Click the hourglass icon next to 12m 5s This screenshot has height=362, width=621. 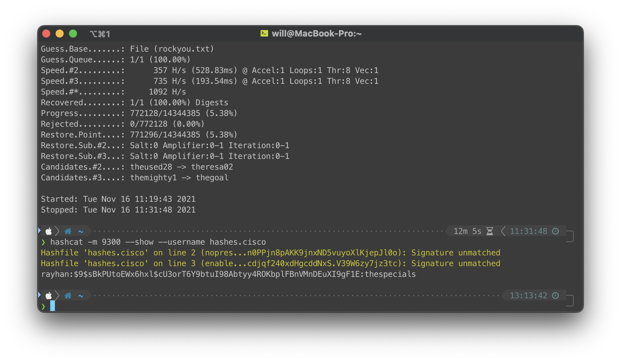tap(490, 231)
